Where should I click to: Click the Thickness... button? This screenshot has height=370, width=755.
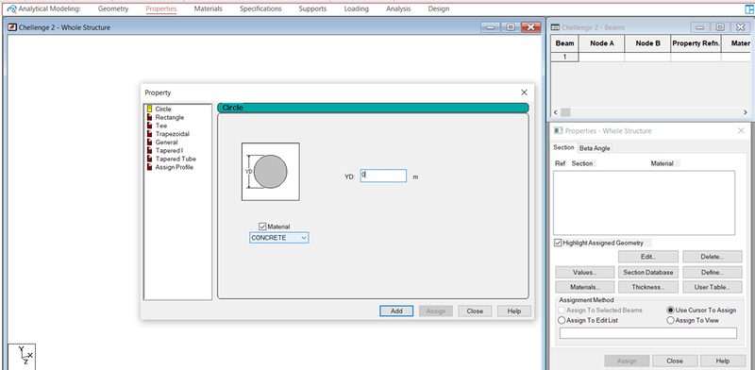(648, 287)
